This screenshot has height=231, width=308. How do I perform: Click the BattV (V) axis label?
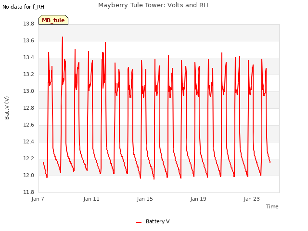[x=7, y=108]
